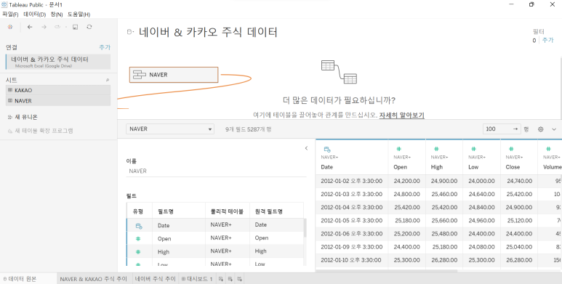
Task: Click the refresh data source icon
Action: [x=89, y=27]
